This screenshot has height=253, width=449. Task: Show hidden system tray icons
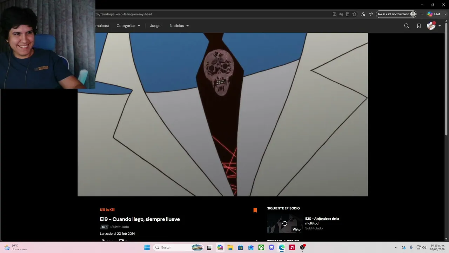pyautogui.click(x=396, y=247)
